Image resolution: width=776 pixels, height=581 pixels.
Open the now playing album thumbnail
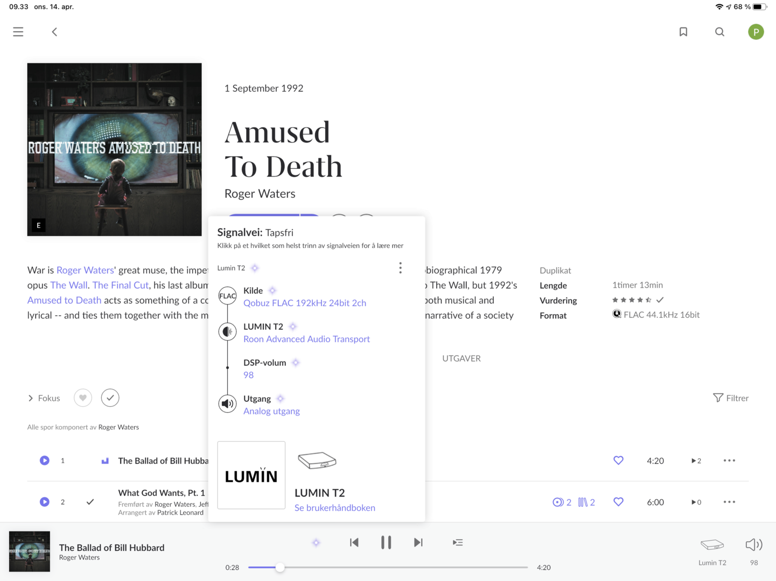click(30, 551)
